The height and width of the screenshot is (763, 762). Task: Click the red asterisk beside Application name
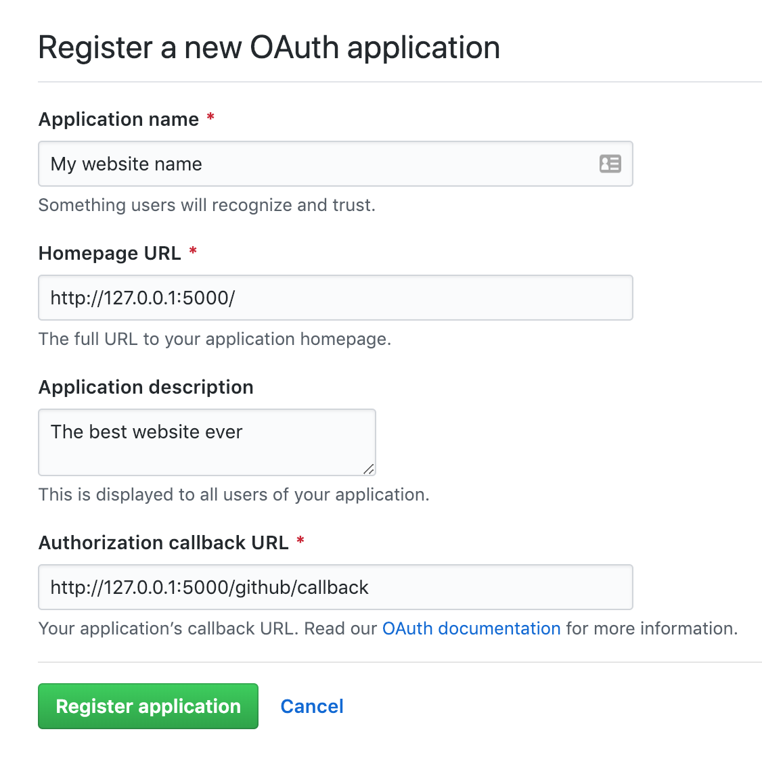(x=210, y=118)
